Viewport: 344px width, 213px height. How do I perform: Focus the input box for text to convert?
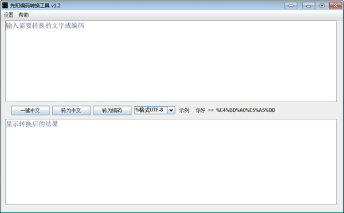click(x=171, y=61)
